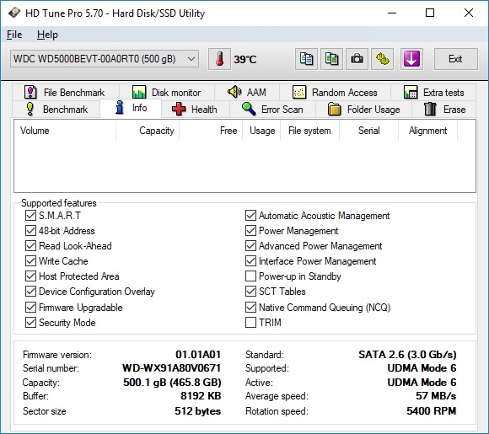This screenshot has width=489, height=434.
Task: Click sector size value 512 bytes
Action: 198,411
